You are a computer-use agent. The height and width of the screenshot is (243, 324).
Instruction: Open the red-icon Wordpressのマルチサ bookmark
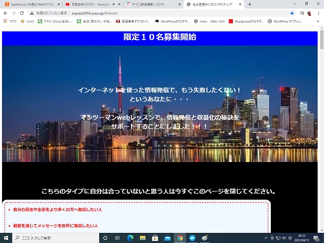246,21
